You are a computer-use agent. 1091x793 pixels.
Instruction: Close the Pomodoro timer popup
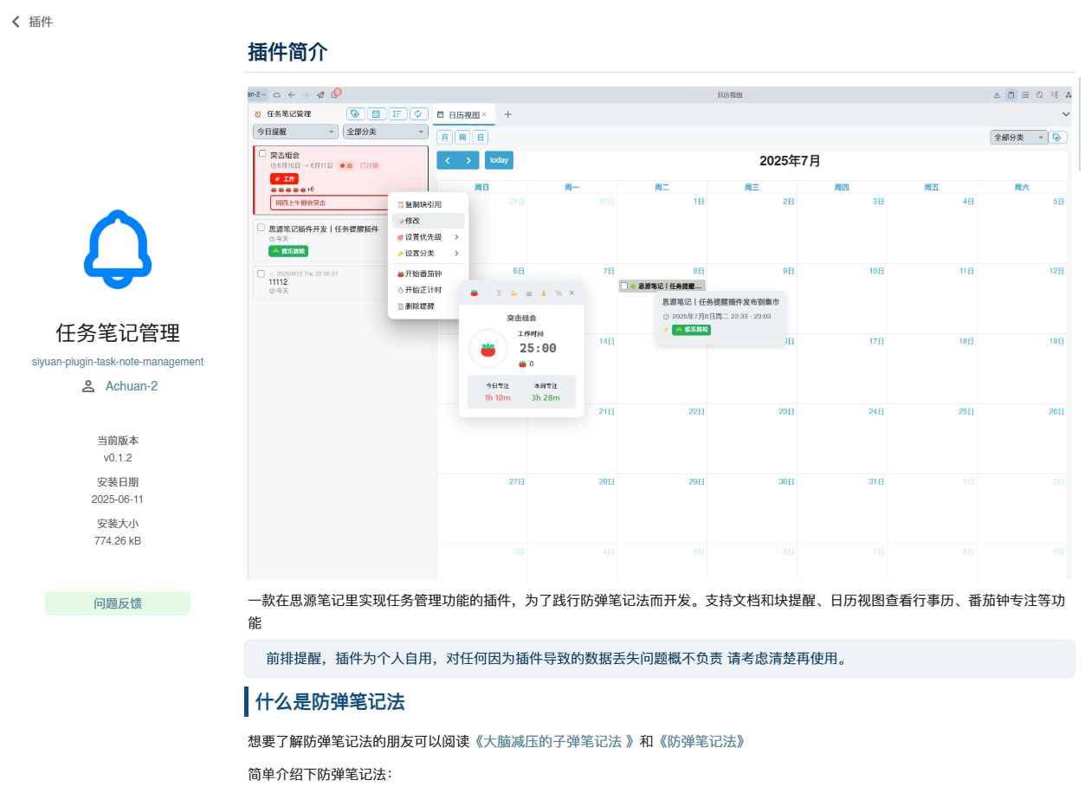[571, 293]
